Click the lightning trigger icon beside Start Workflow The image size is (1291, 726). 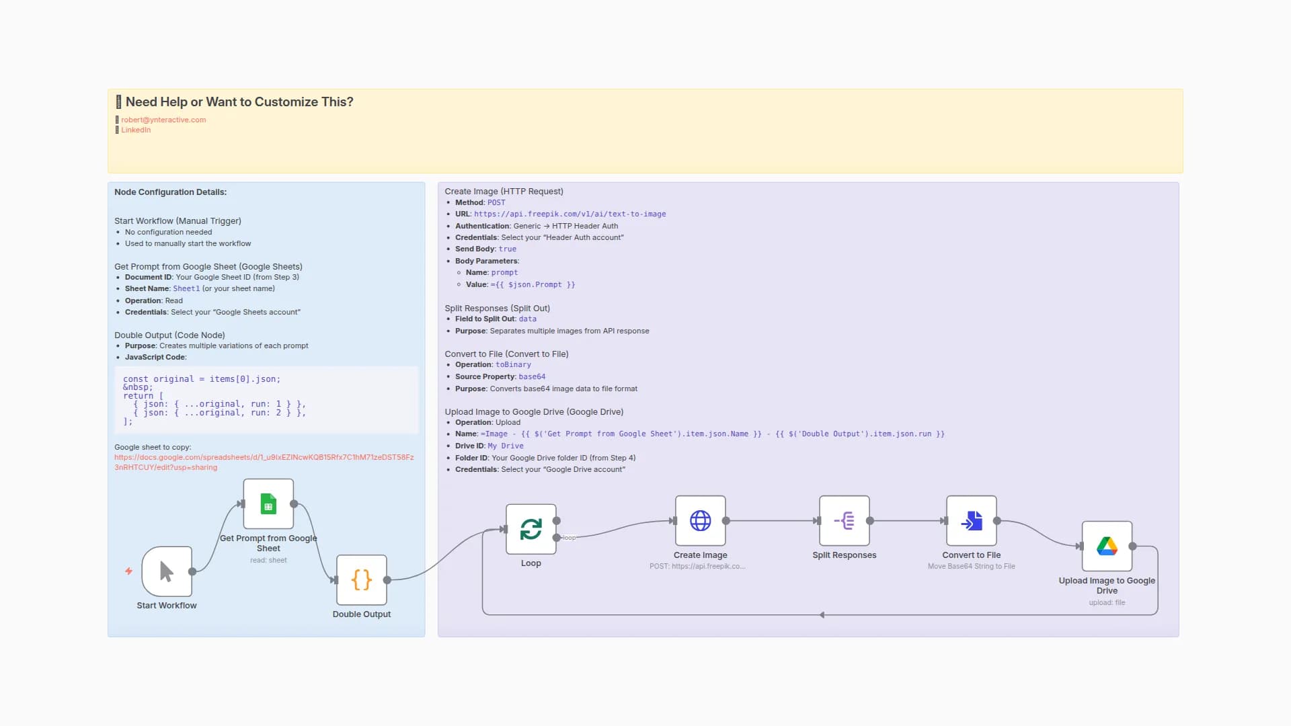(128, 572)
